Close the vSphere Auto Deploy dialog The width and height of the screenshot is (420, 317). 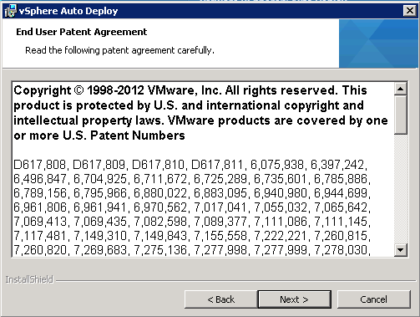tap(409, 11)
